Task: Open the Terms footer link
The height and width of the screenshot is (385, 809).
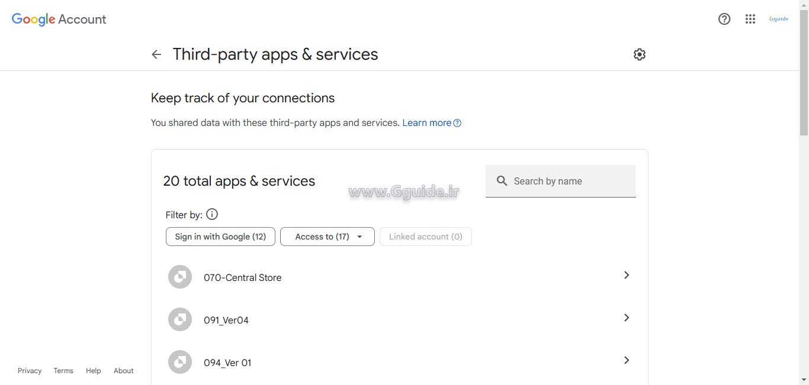Action: tap(63, 371)
